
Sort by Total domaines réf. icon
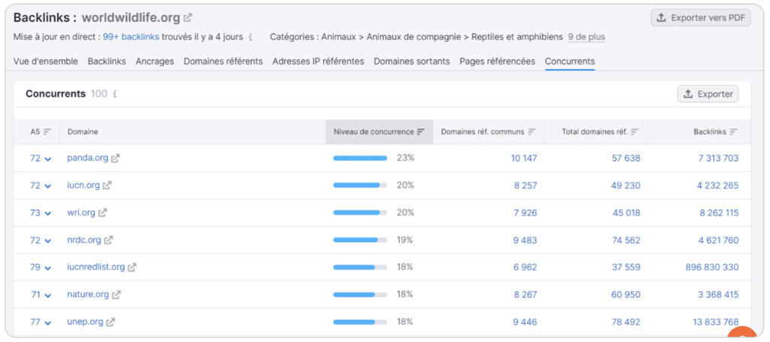[x=635, y=132]
